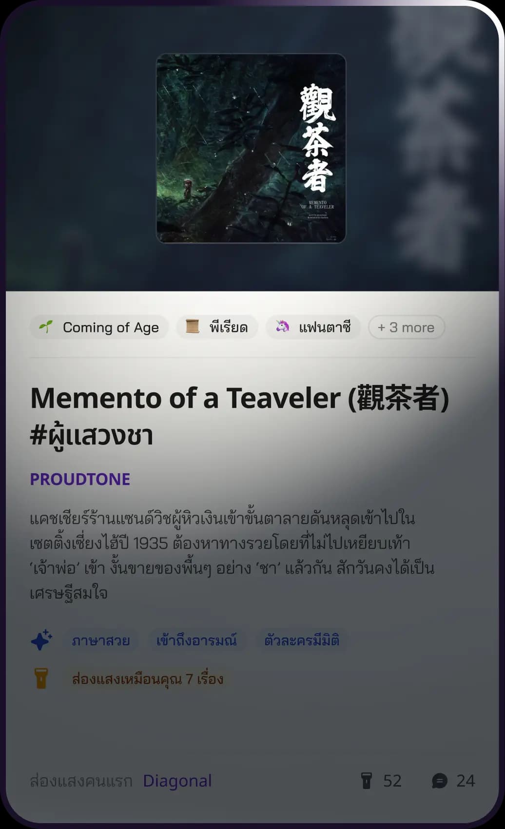Select the ตัวละครมีมิติ tag
The width and height of the screenshot is (505, 829).
302,640
